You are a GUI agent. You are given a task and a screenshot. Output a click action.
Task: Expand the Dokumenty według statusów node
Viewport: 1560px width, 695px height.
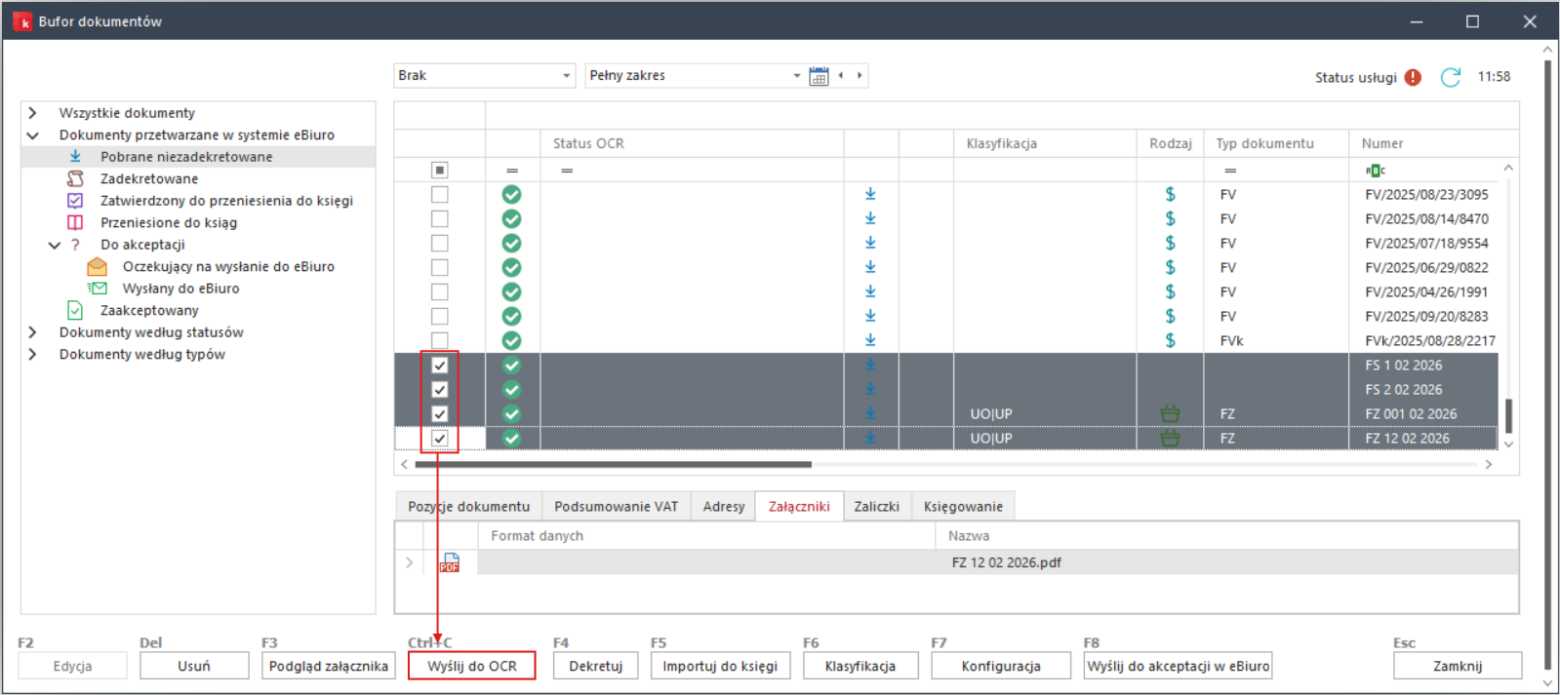click(32, 332)
